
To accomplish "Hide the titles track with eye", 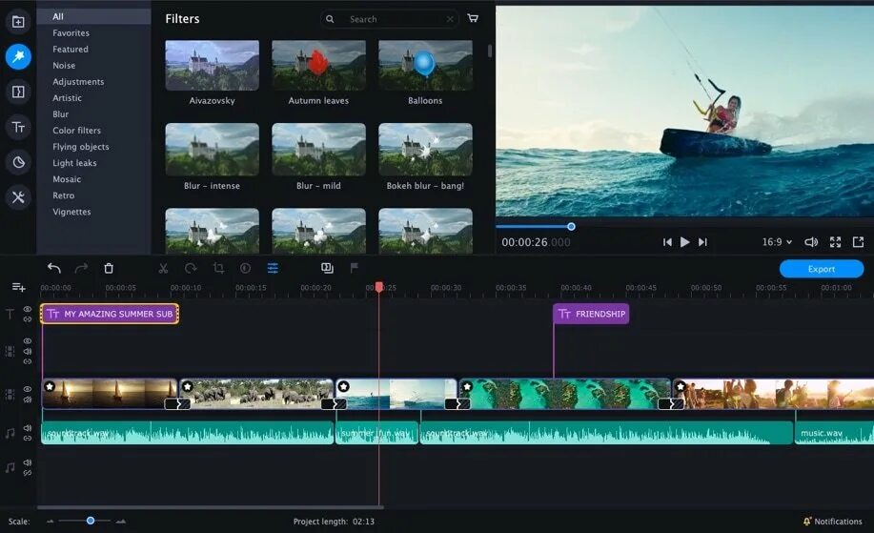I will [27, 309].
